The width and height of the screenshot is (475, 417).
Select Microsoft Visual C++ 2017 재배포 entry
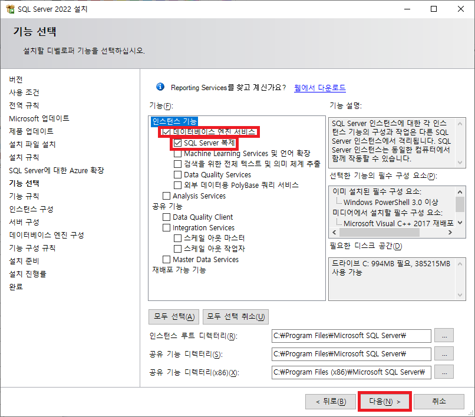[x=398, y=223]
